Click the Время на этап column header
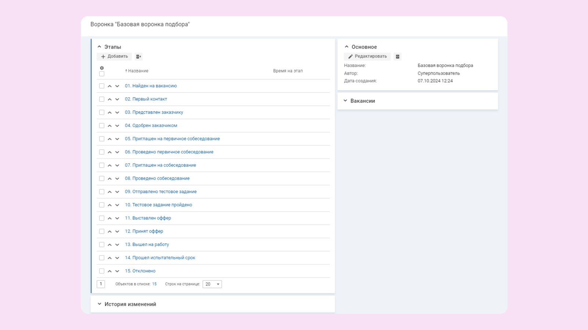Viewport: 588px width, 330px height. click(288, 71)
